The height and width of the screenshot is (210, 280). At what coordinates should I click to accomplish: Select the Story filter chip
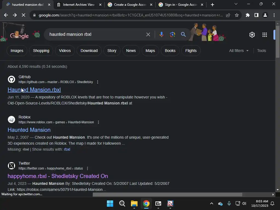(x=112, y=51)
